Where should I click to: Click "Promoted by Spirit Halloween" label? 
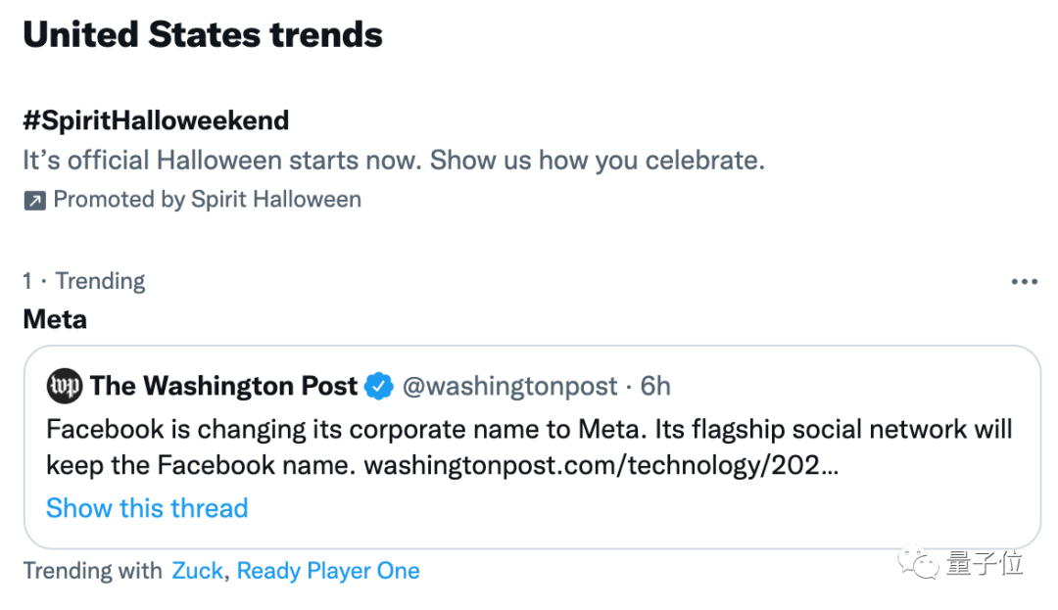click(x=207, y=200)
